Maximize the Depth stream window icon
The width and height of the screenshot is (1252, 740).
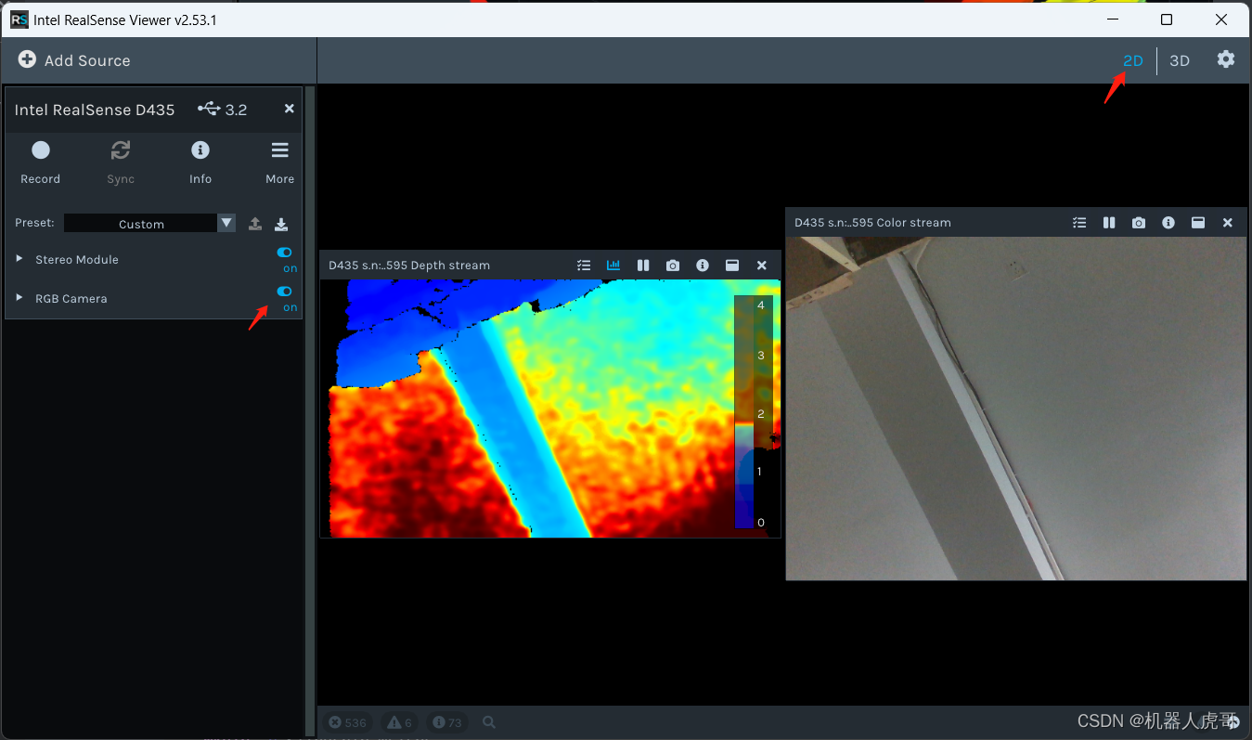pyautogui.click(x=732, y=266)
